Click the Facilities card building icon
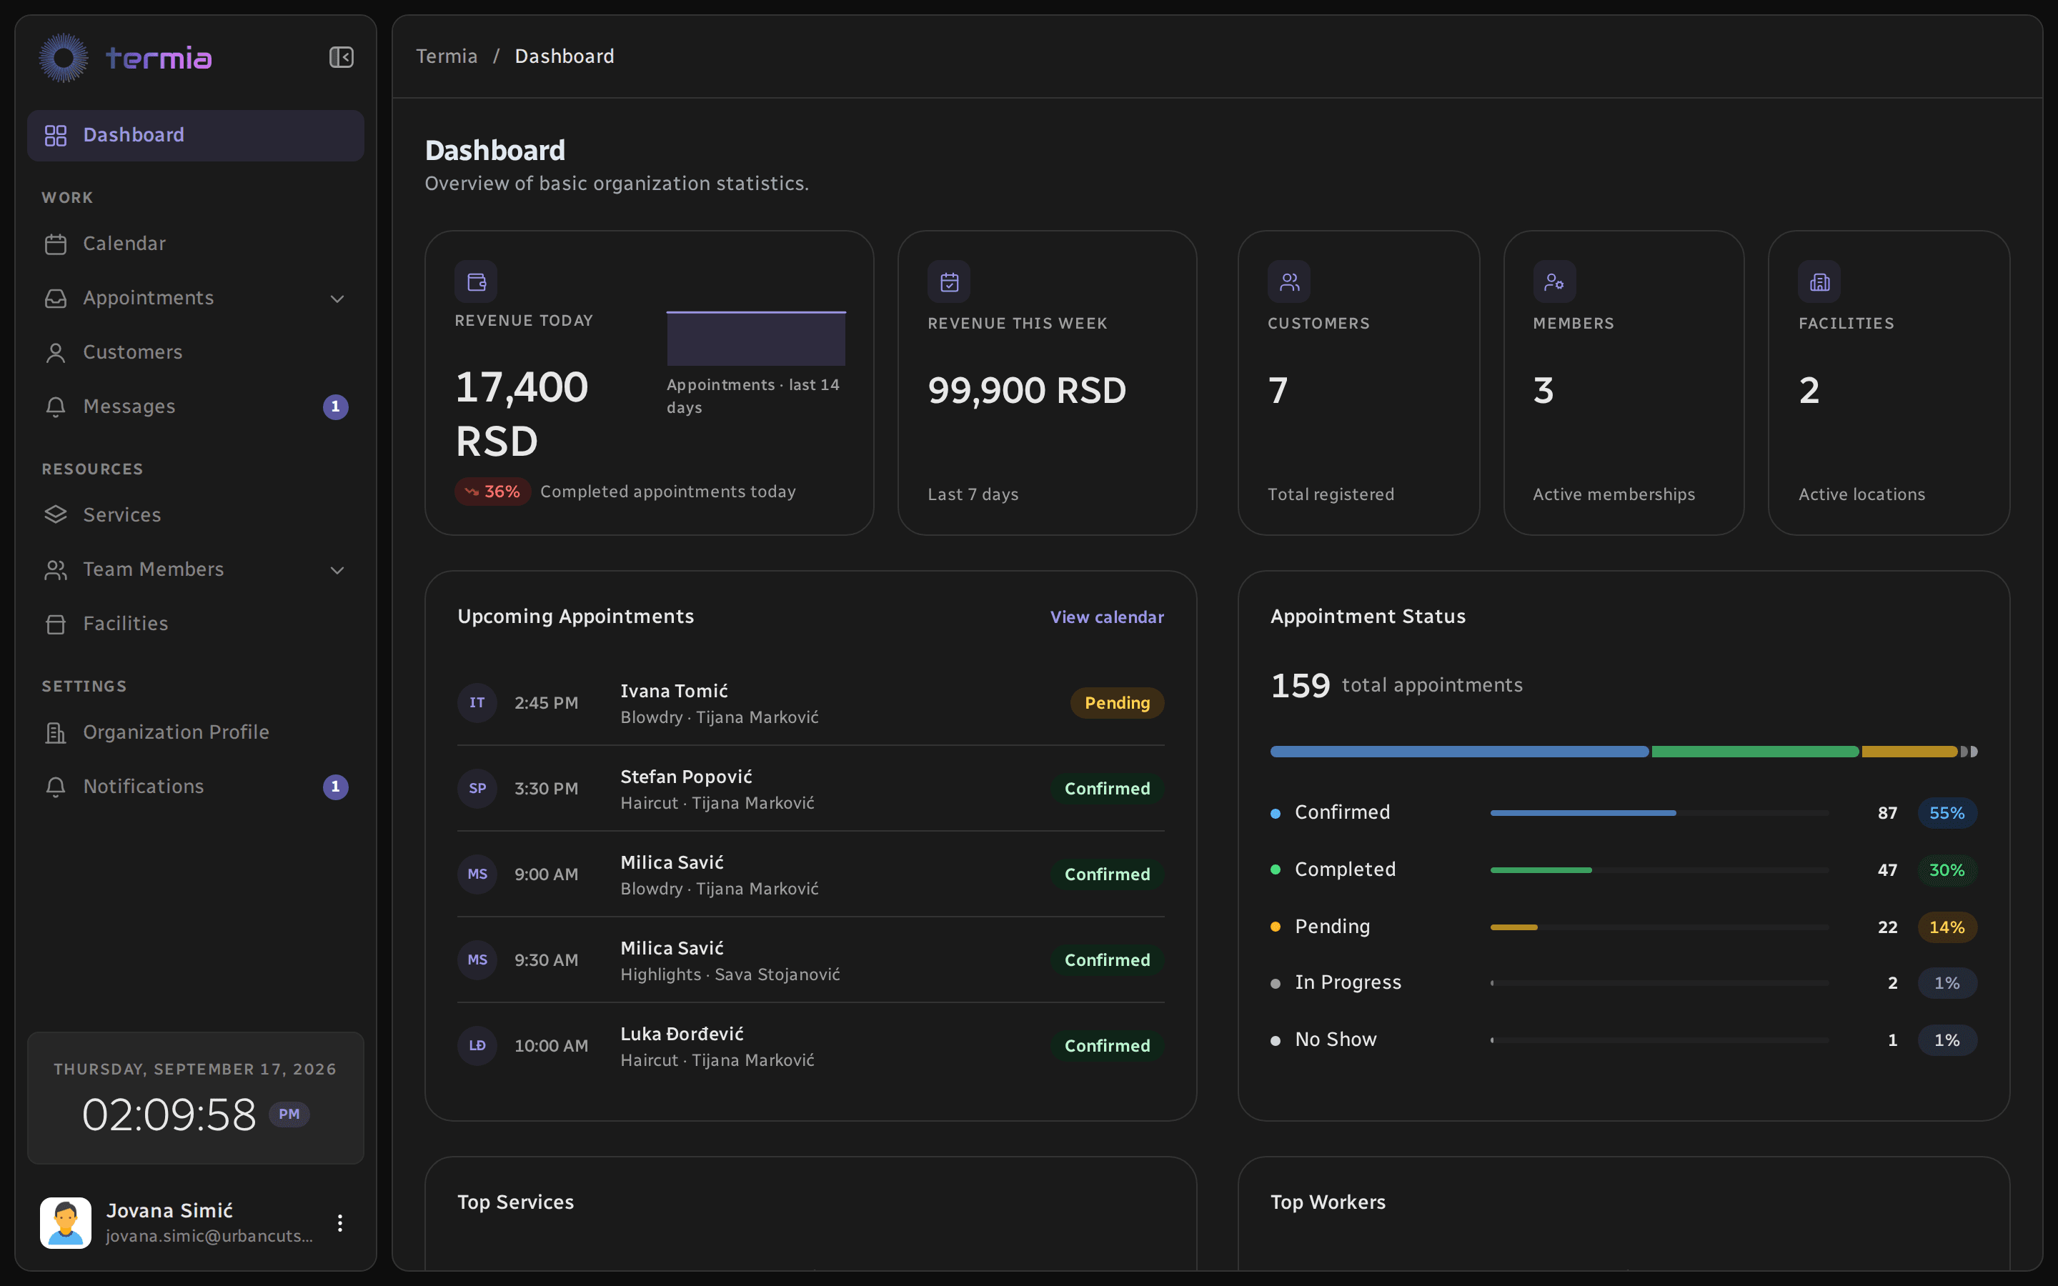Viewport: 2058px width, 1286px height. [1819, 281]
